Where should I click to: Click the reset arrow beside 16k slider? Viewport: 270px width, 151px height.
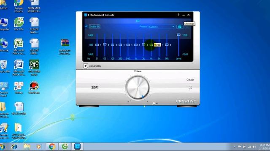170,45
